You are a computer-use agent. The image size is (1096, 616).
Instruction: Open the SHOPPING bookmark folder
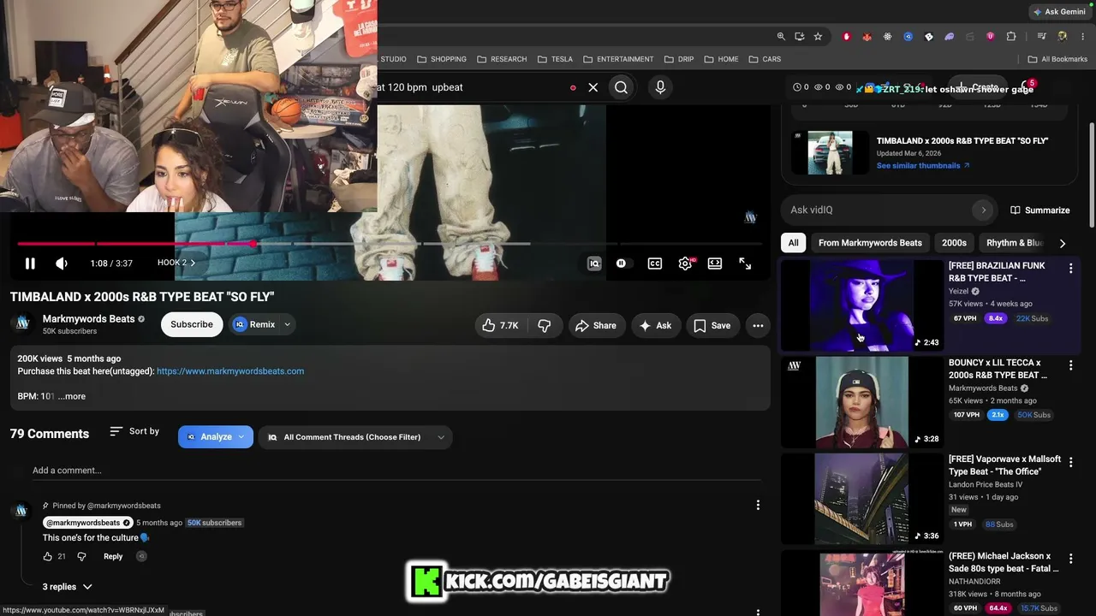pyautogui.click(x=442, y=59)
